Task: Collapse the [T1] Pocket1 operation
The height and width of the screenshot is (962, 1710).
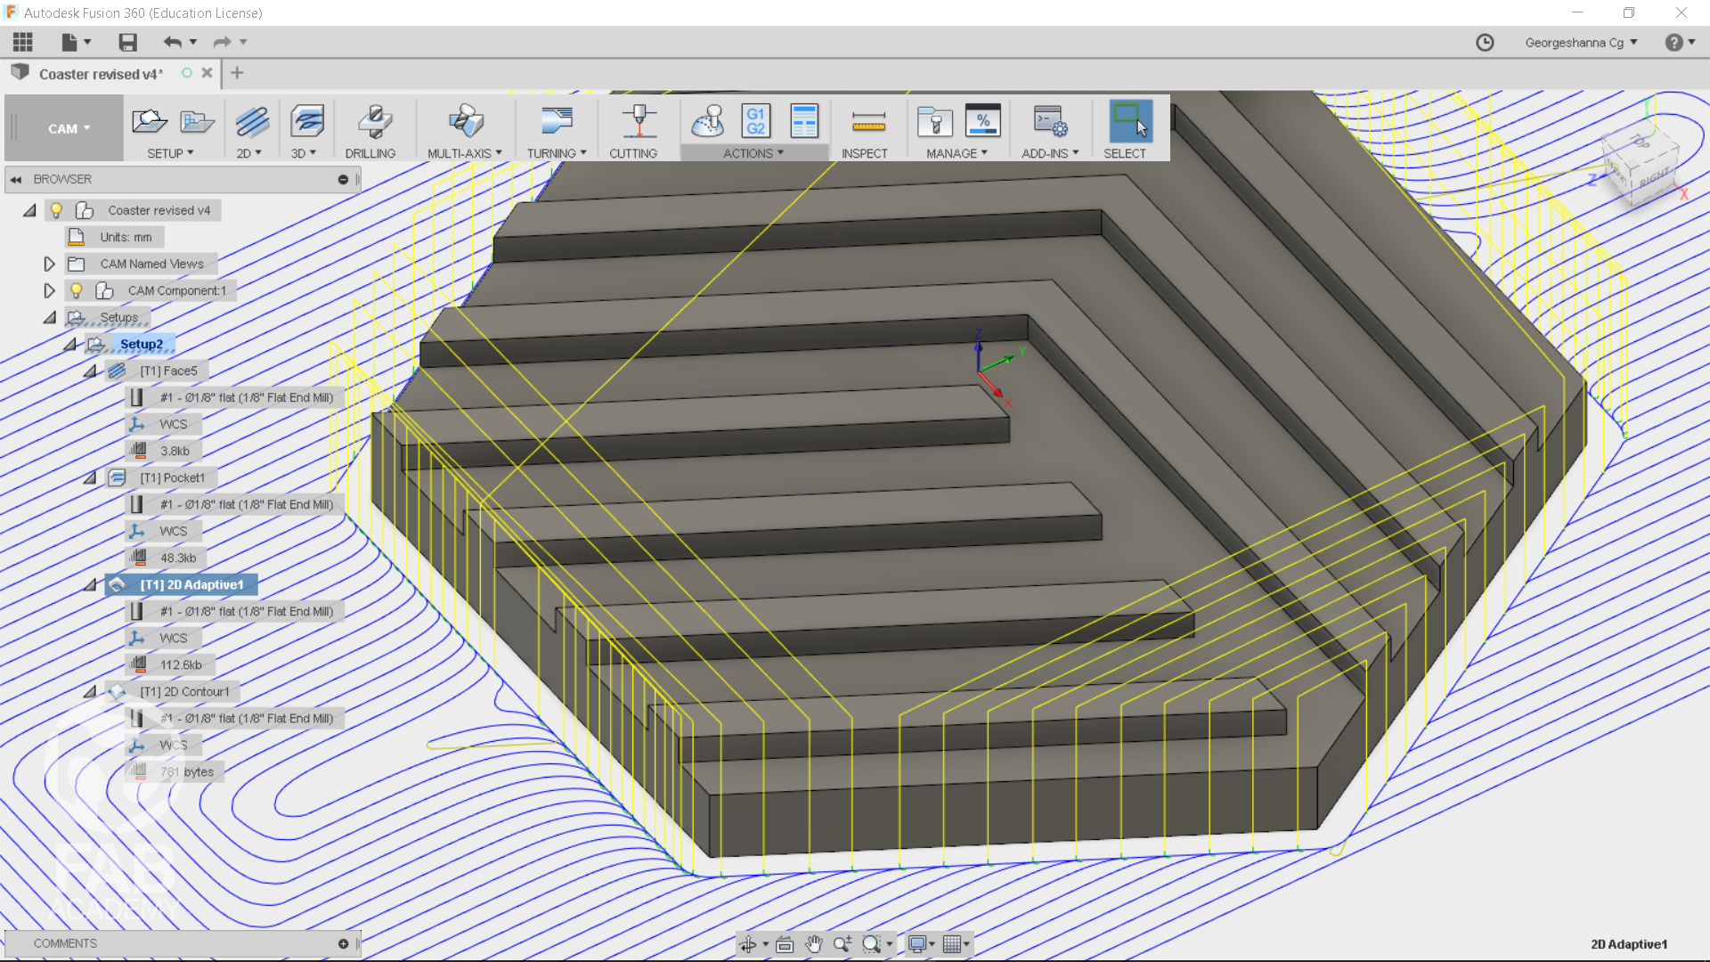Action: (90, 477)
